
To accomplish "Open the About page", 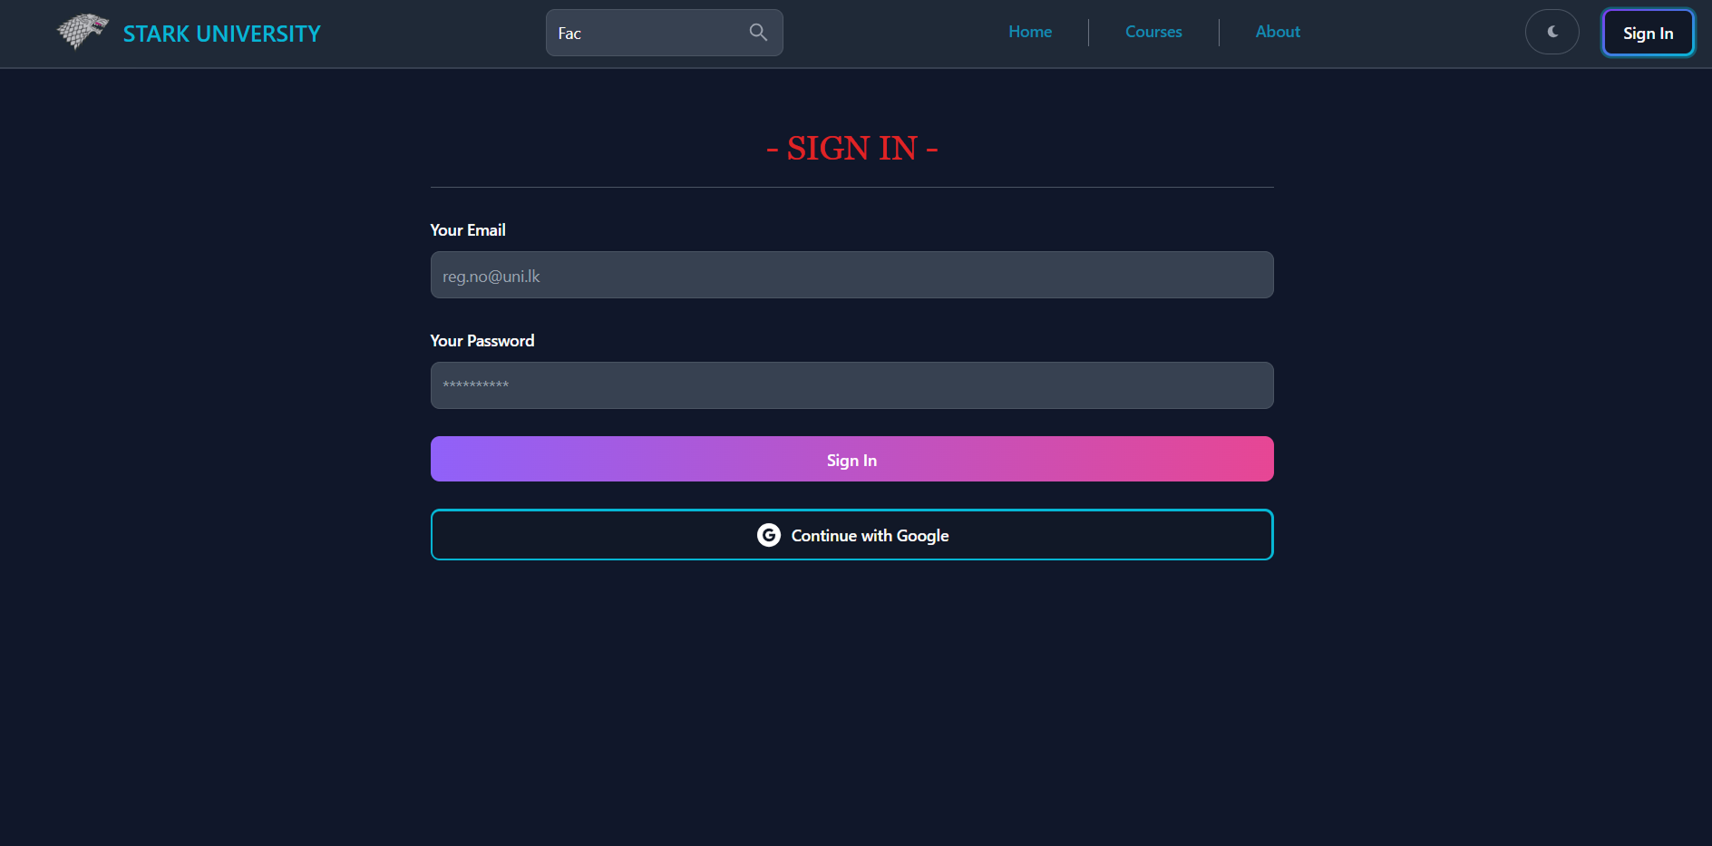I will [x=1277, y=32].
